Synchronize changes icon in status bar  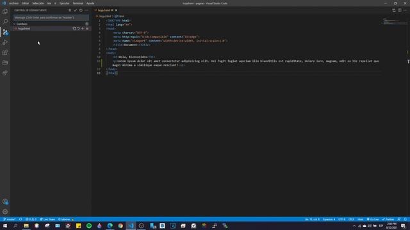[20, 219]
